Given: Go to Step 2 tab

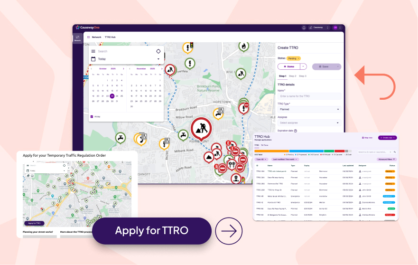Looking at the screenshot, I should (x=293, y=76).
